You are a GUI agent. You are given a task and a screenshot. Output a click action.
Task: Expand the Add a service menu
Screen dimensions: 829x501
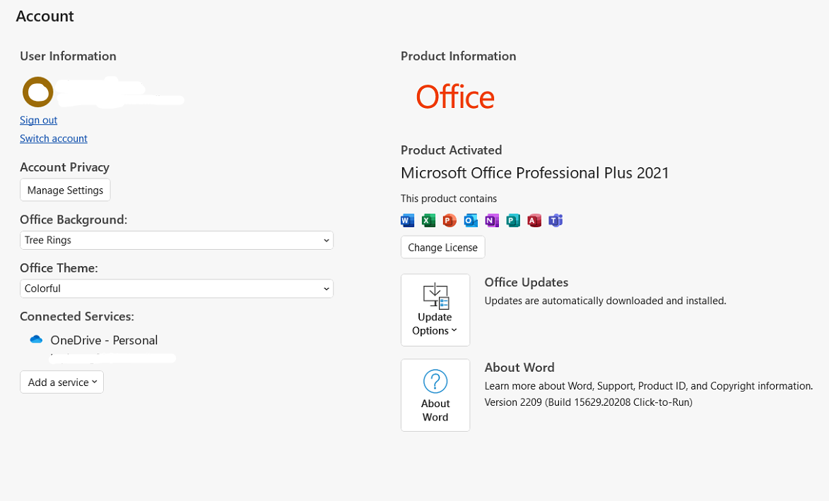tap(62, 382)
